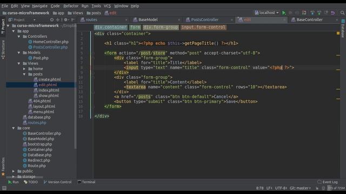Hide the Project panel with hide icon

(73, 19)
